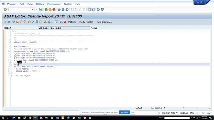
Task: Click the Pretty Printer button
Action: coord(86,22)
